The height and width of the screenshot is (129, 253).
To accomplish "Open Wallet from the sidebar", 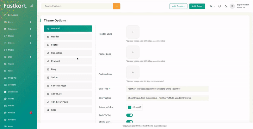I will [x=11, y=106].
